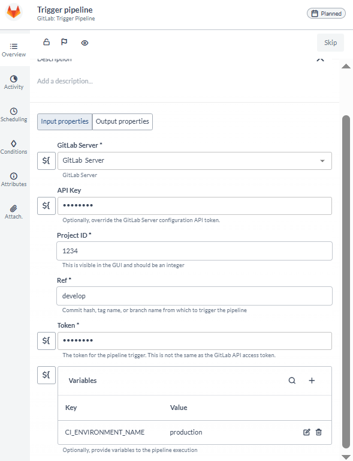Open the Attach. sidebar section
Viewport: 353px width, 461px height.
[x=14, y=212]
